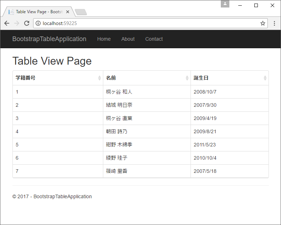
Task: Minimize the browser window
Action: [x=240, y=5]
